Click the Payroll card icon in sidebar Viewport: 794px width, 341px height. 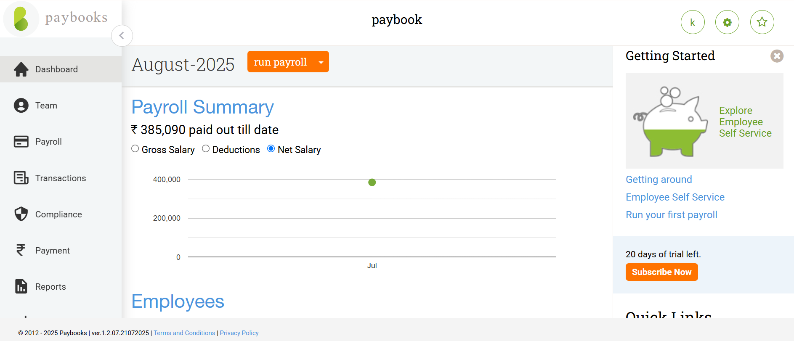click(x=21, y=142)
